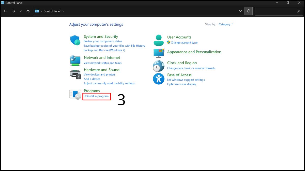The height and width of the screenshot is (171, 305).
Task: Open the Network and Internet globe icon
Action: tap(75, 61)
